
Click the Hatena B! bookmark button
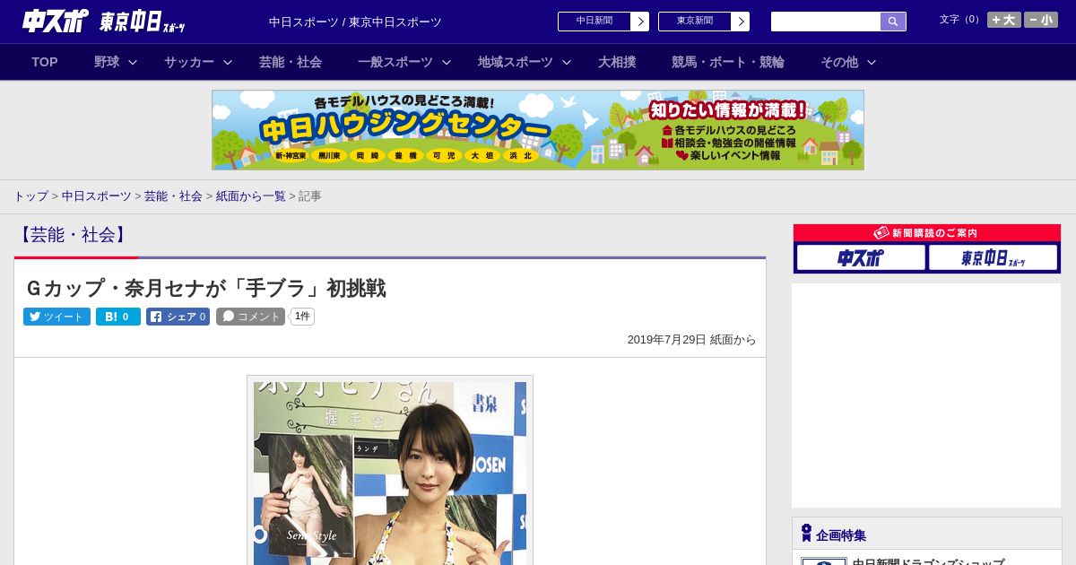pyautogui.click(x=118, y=317)
